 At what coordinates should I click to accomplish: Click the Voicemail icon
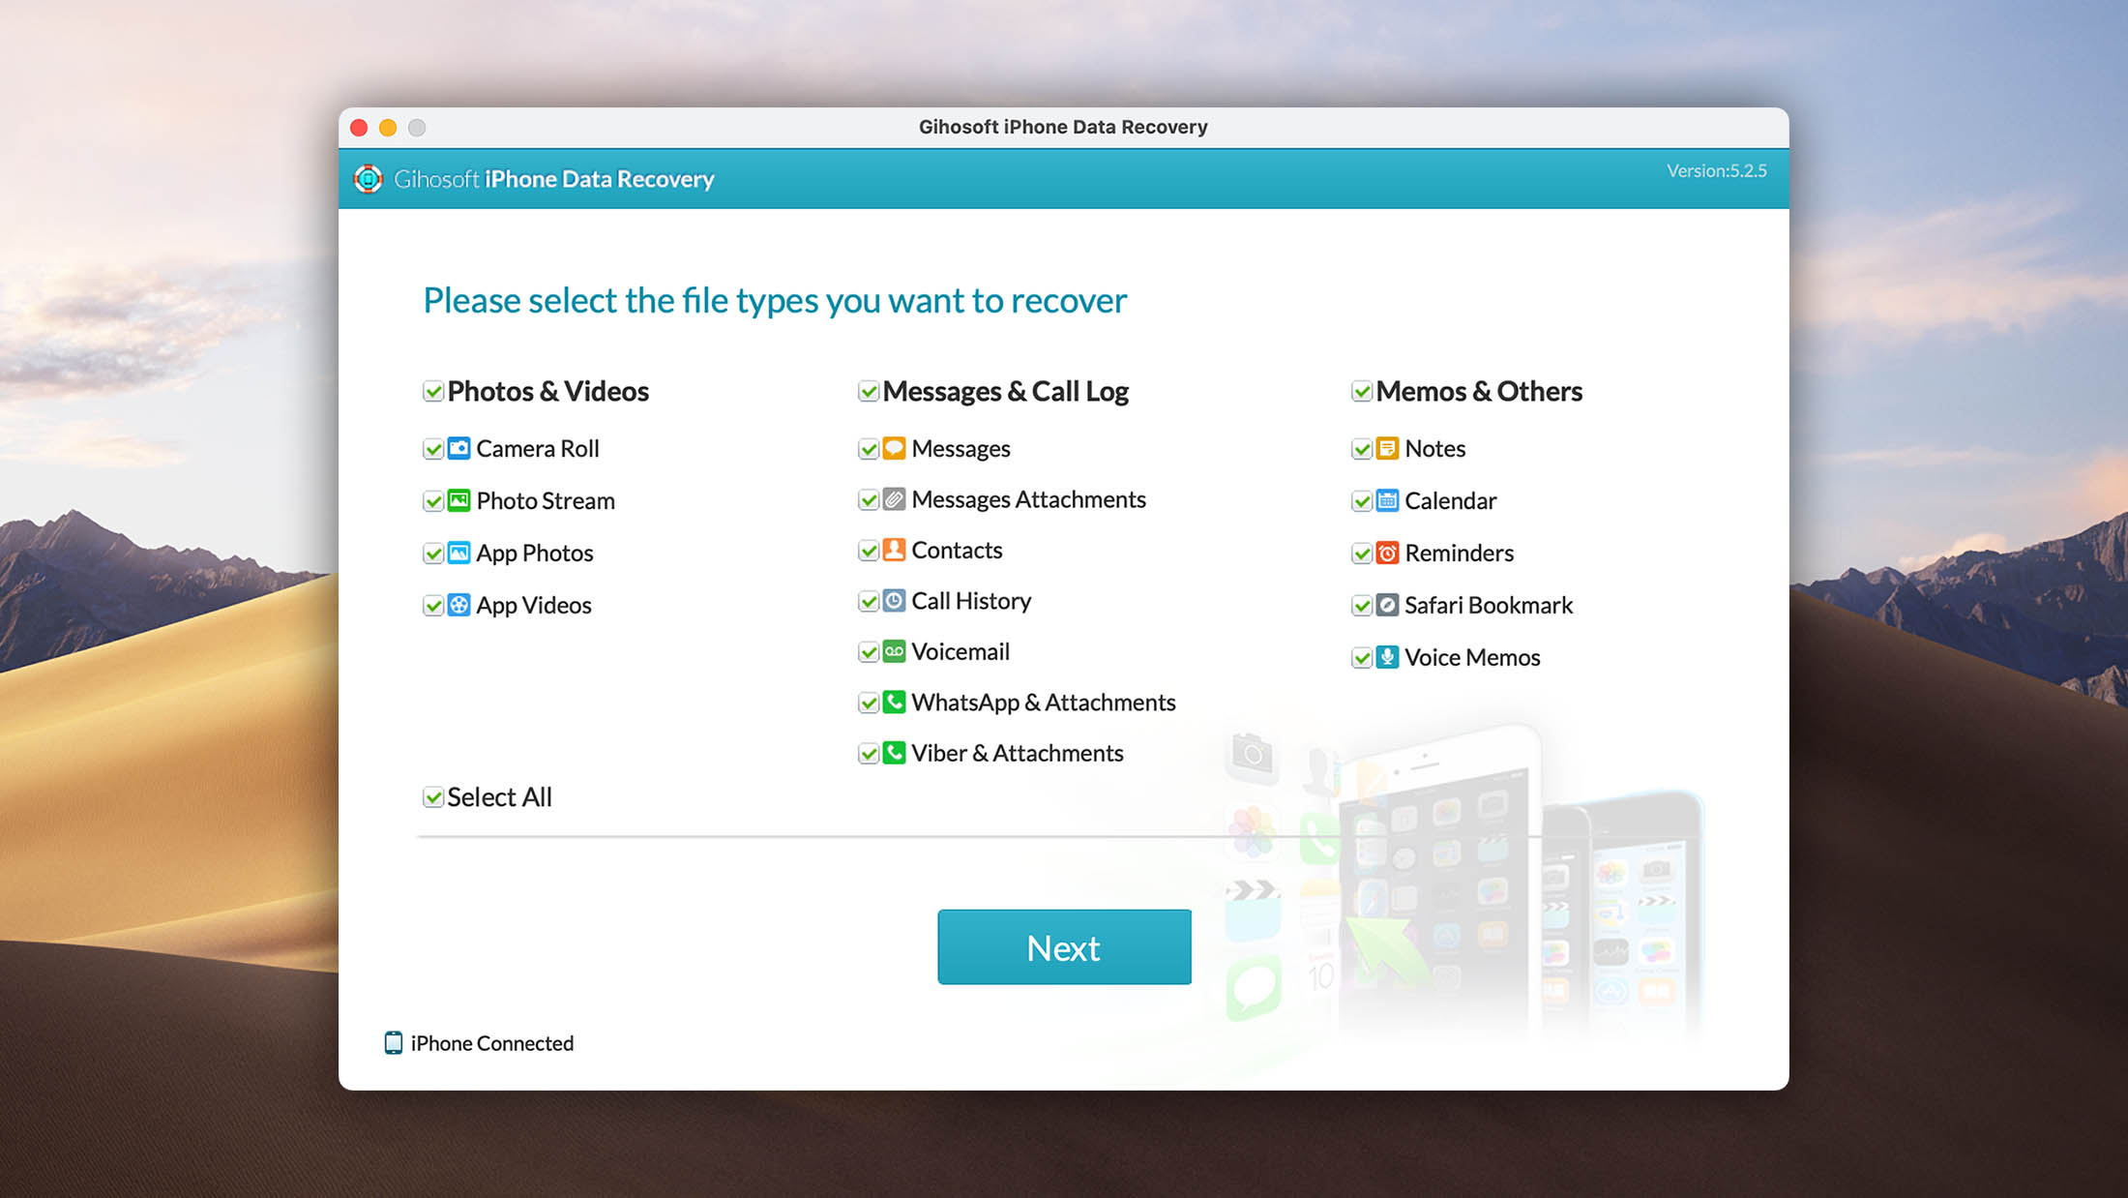coord(894,651)
